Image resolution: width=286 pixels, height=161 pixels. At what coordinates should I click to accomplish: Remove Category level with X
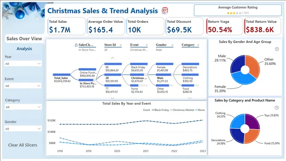pos(198,45)
